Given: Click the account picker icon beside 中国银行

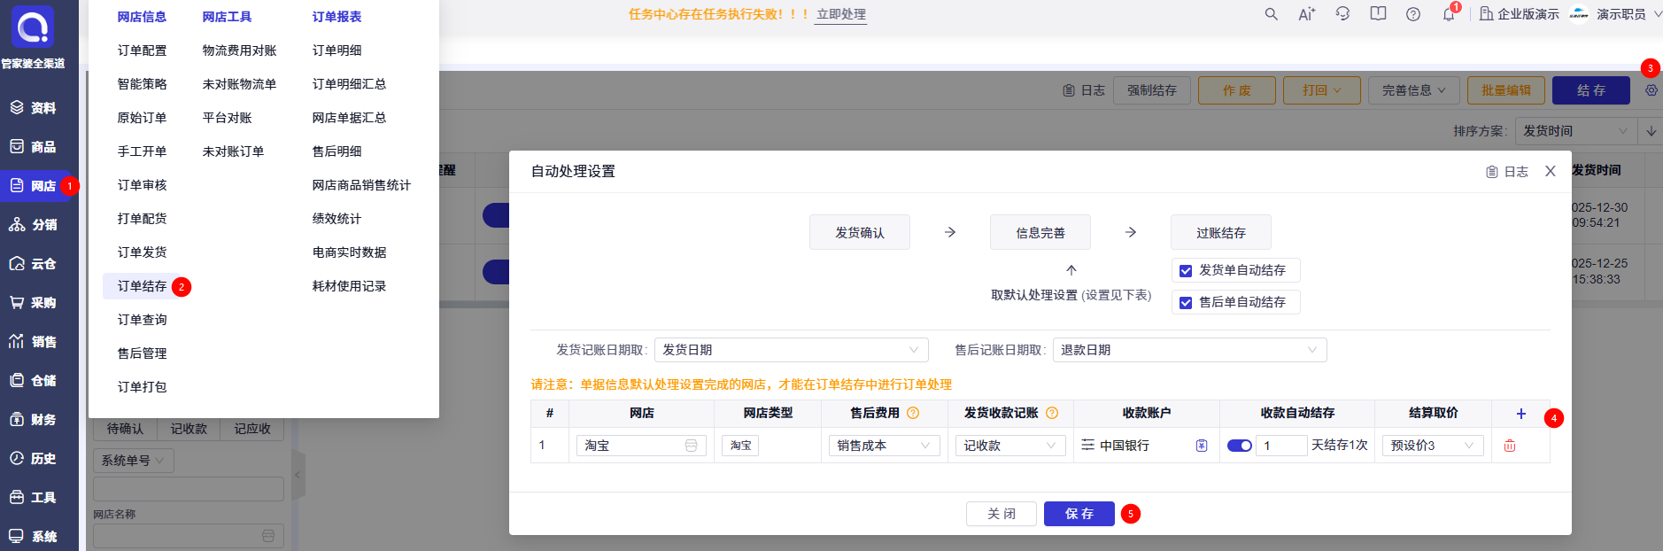Looking at the screenshot, I should pos(1202,446).
